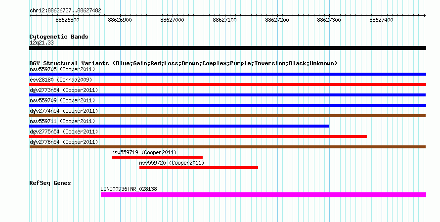Select the esv28180 red loss variant bar
Viewport: 440px width, 222px height.
(227, 85)
